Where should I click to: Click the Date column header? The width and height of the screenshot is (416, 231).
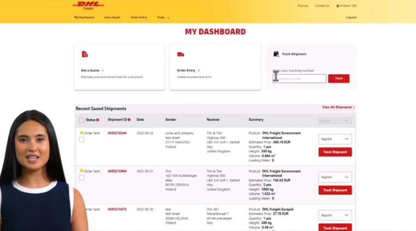click(x=140, y=120)
